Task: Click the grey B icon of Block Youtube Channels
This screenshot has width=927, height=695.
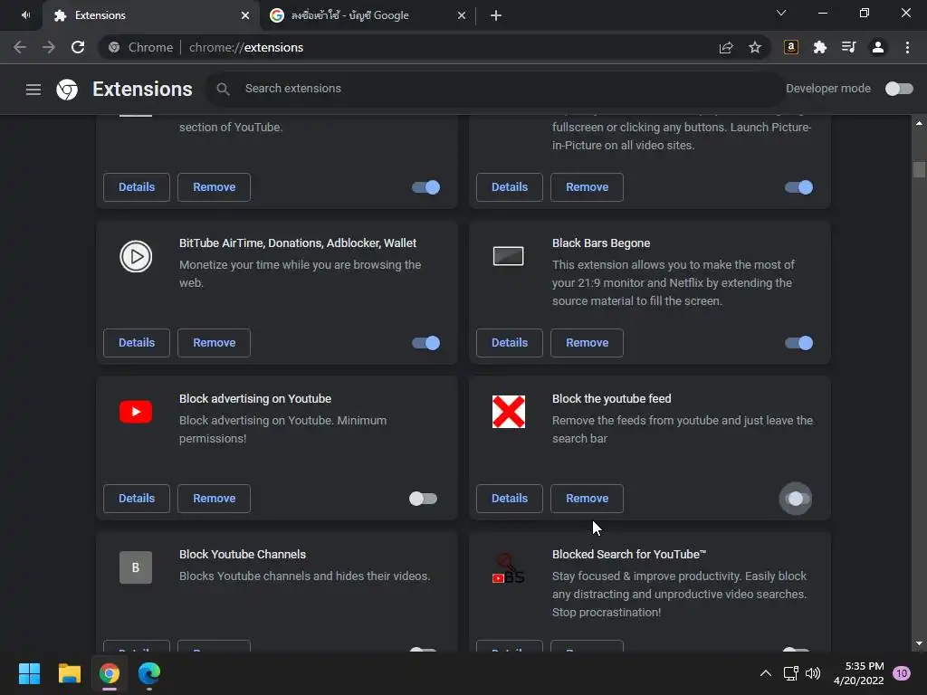Action: point(136,567)
